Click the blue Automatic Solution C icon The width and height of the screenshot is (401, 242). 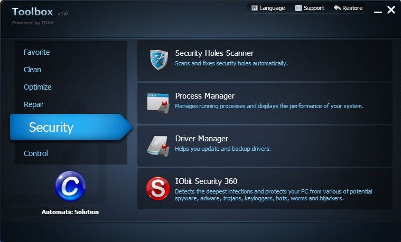[70, 186]
